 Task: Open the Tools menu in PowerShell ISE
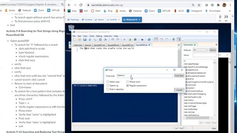[91, 36]
